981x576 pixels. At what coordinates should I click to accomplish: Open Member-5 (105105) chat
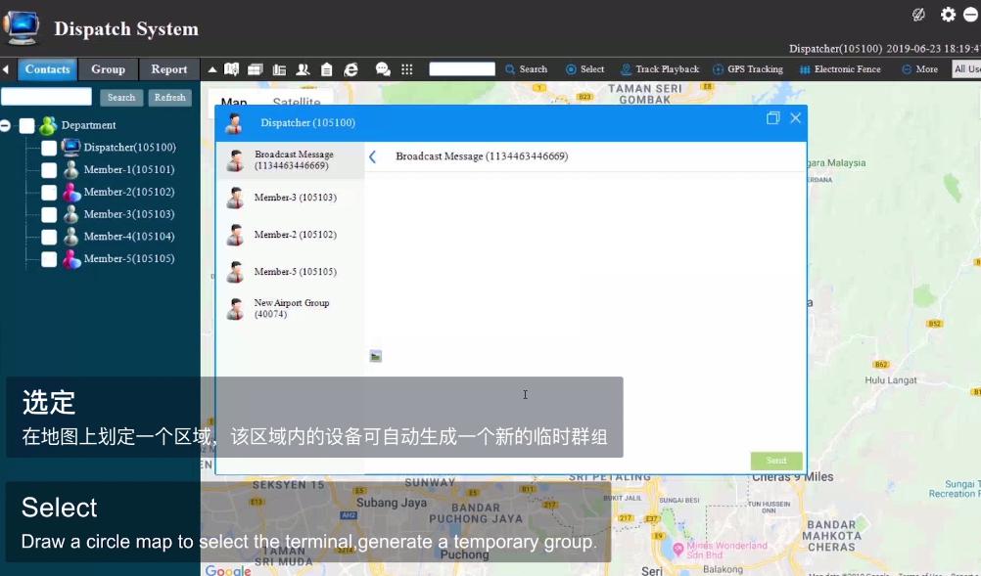[291, 271]
